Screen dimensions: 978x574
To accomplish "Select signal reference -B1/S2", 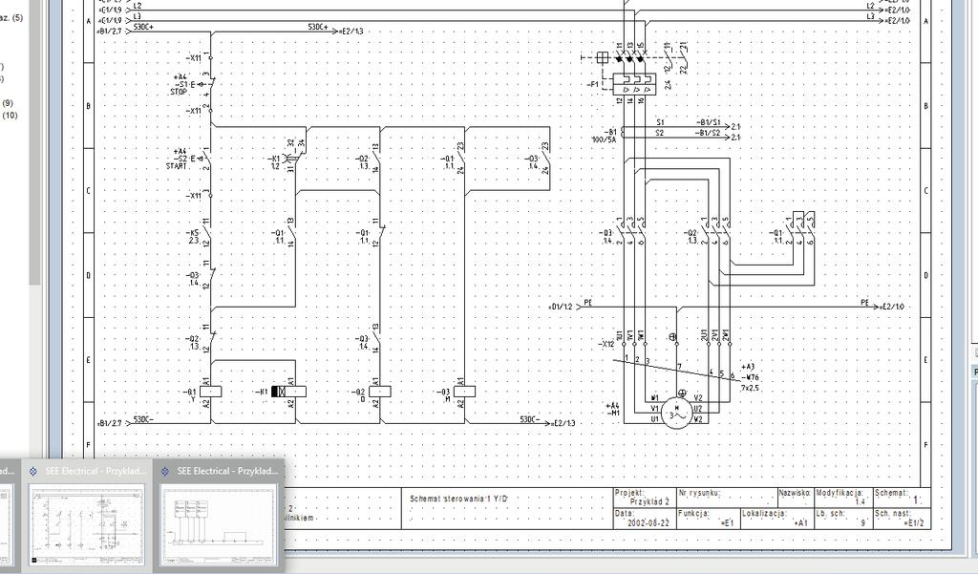I will (709, 132).
